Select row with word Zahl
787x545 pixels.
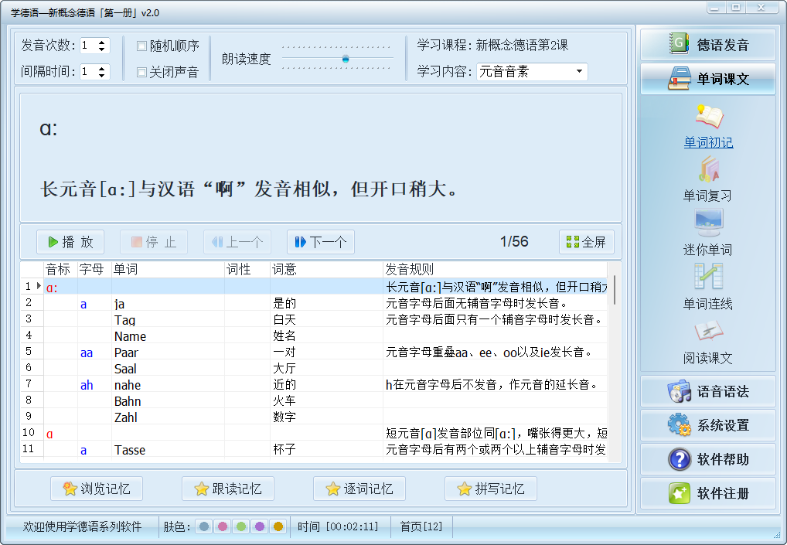(314, 417)
